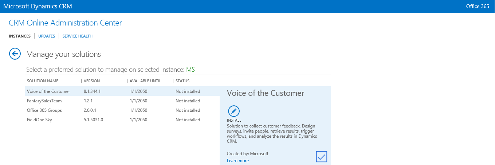This screenshot has width=495, height=165.
Task: Click the Microsoft Dynamics CRM title
Action: tap(38, 7)
